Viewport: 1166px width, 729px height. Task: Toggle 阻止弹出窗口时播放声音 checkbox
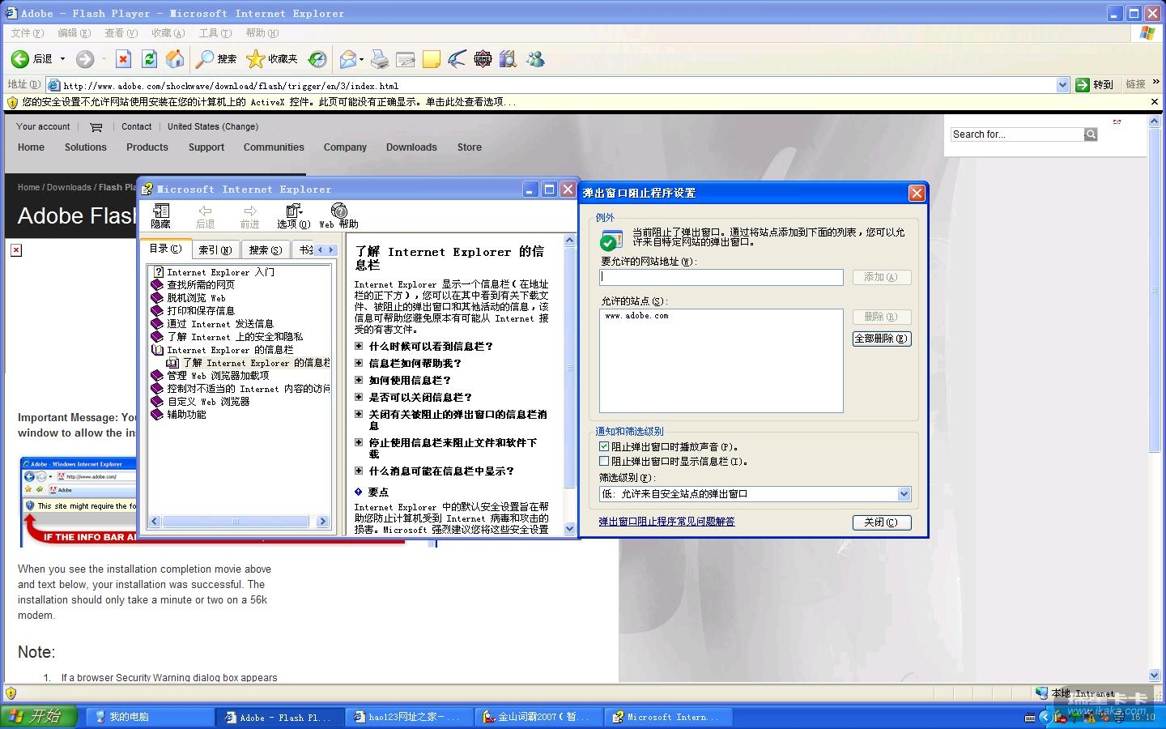(604, 446)
